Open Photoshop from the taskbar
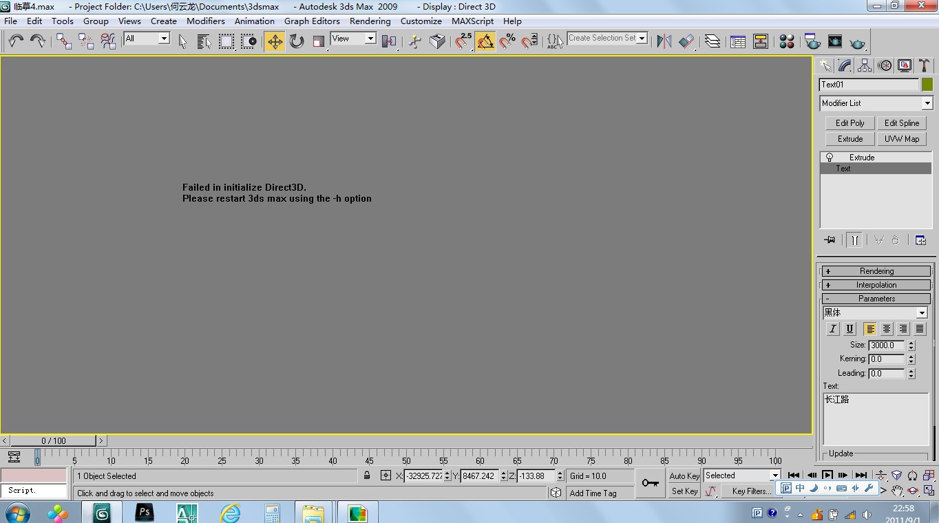Image resolution: width=939 pixels, height=523 pixels. (x=144, y=512)
